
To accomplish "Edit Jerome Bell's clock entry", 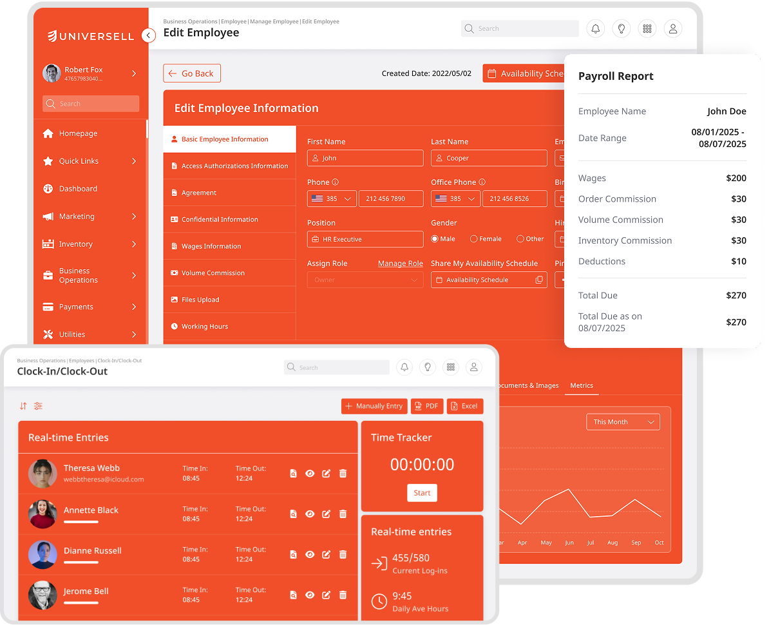I will [326, 595].
